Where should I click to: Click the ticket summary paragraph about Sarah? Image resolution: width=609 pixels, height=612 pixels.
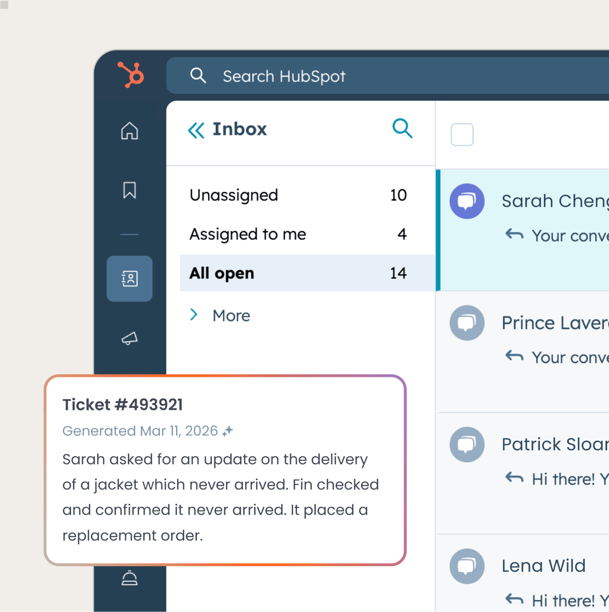(x=221, y=497)
